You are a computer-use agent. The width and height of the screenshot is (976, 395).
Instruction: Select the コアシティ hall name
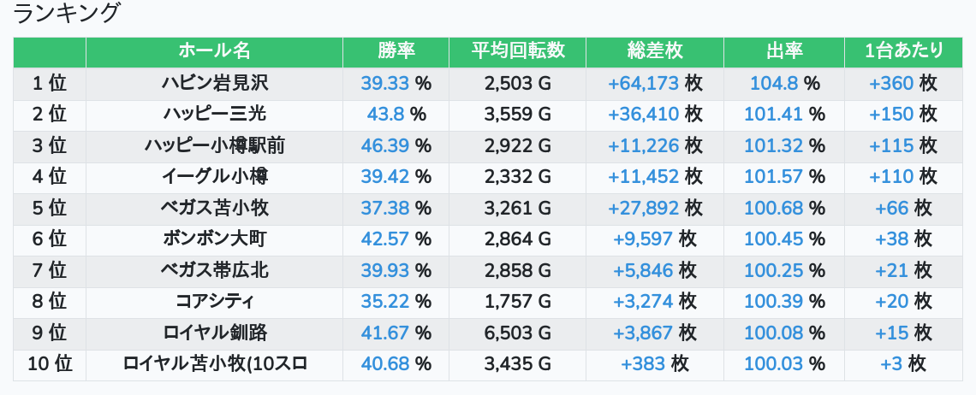214,301
